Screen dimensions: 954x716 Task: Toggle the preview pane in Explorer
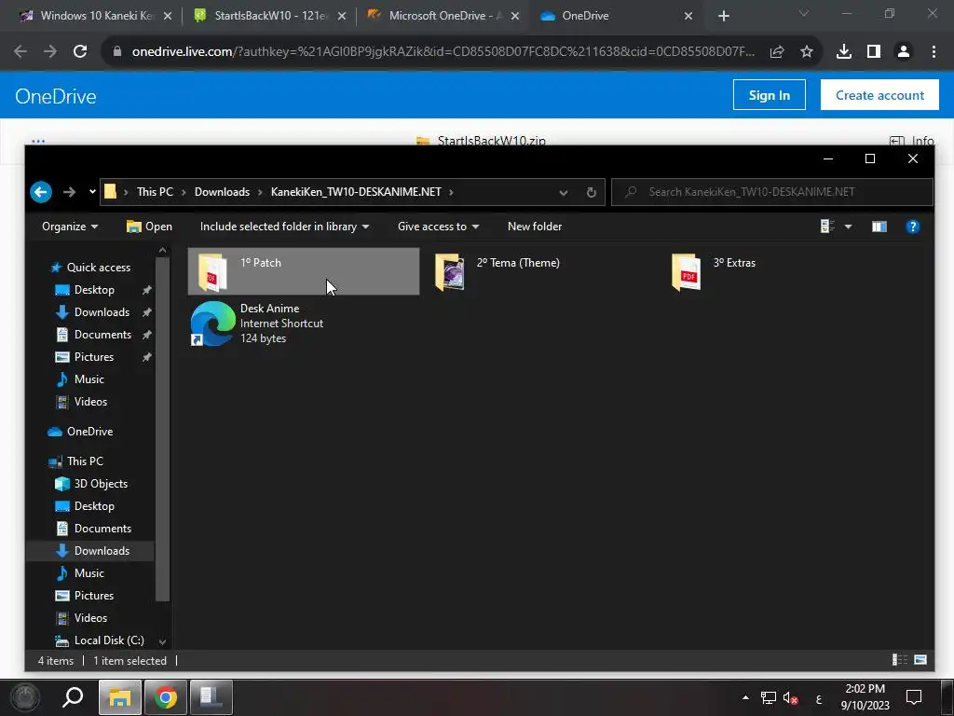tap(879, 227)
